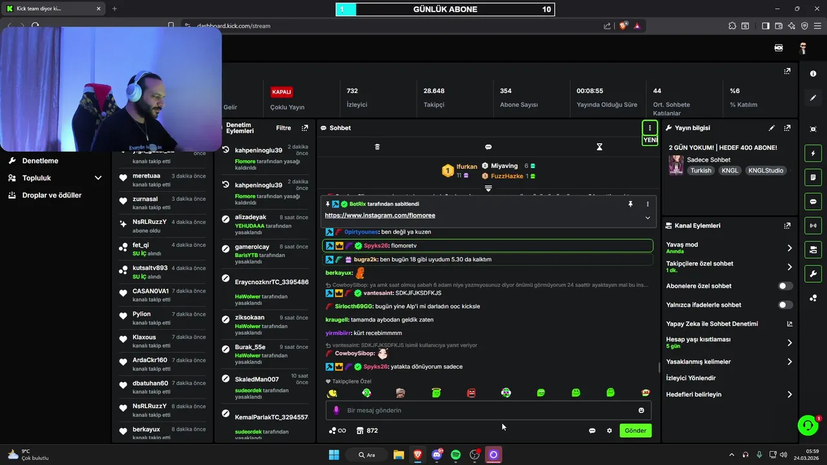This screenshot has width=827, height=465.
Task: Click the three-dots icon in right sidebar
Action: (x=813, y=298)
